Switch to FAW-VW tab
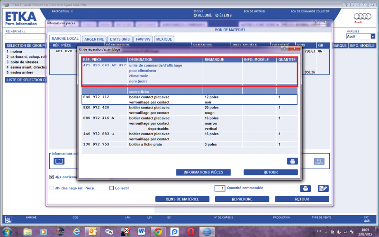The width and height of the screenshot is (379, 237). click(x=143, y=39)
